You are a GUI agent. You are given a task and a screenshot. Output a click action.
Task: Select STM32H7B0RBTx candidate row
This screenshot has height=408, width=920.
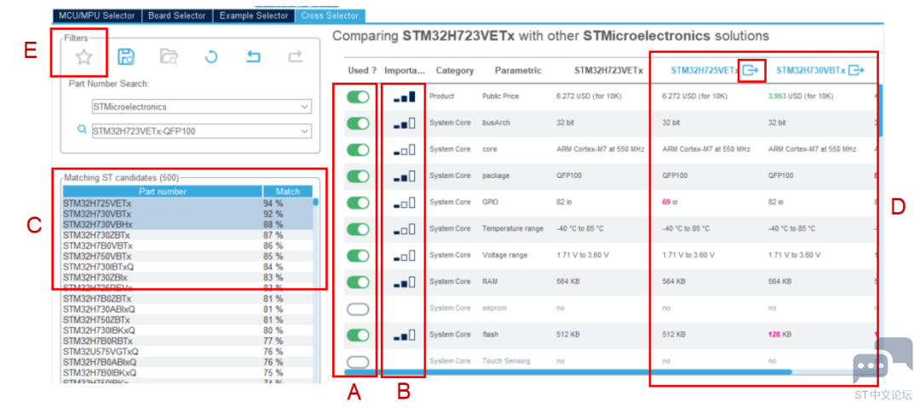coord(187,341)
